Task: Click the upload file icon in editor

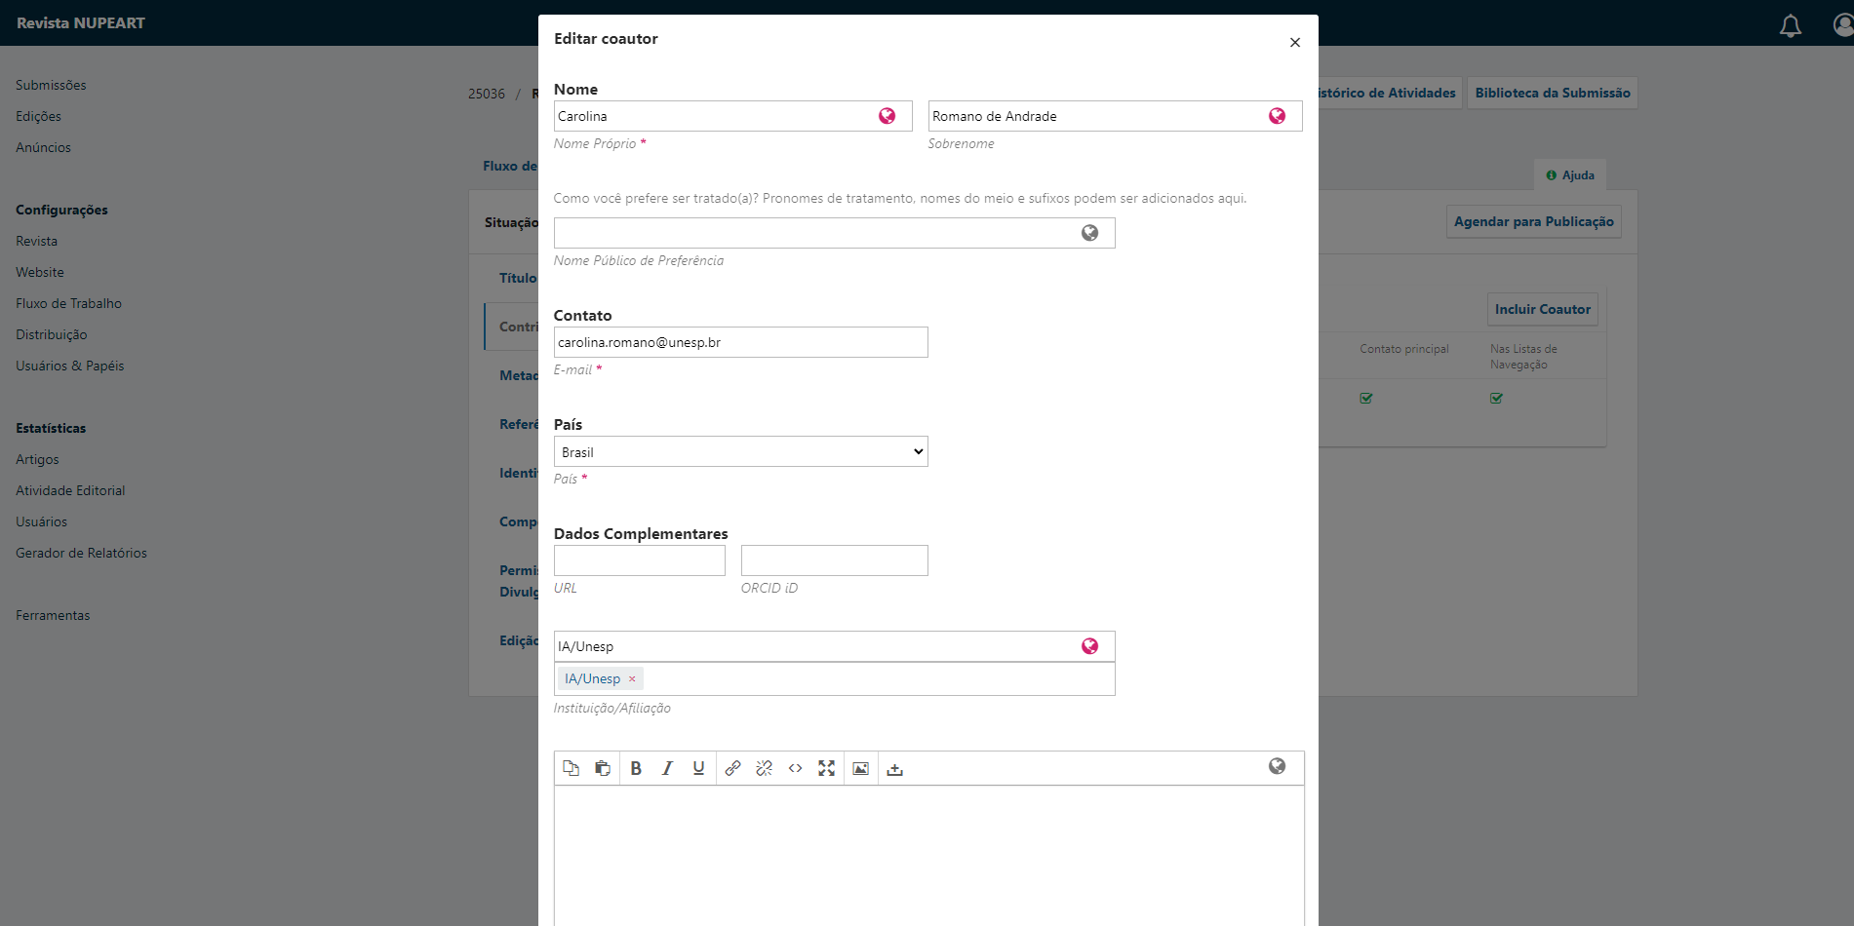Action: 894,769
